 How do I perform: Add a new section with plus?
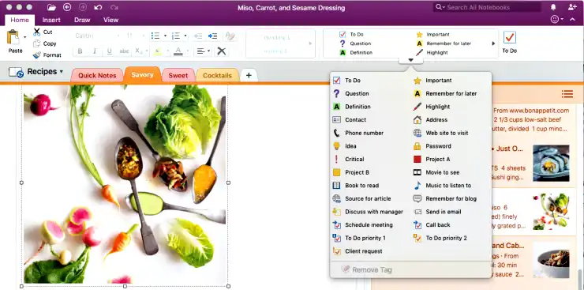[x=249, y=75]
